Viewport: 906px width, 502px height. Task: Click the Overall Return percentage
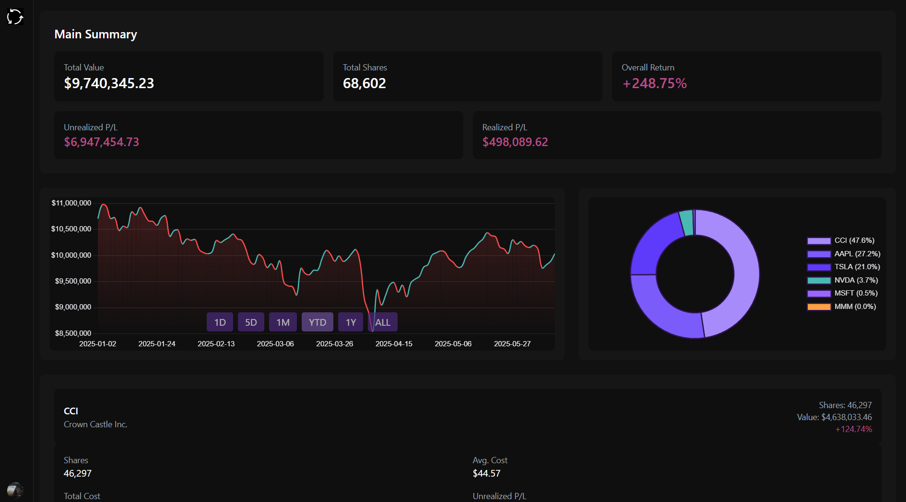(x=654, y=83)
